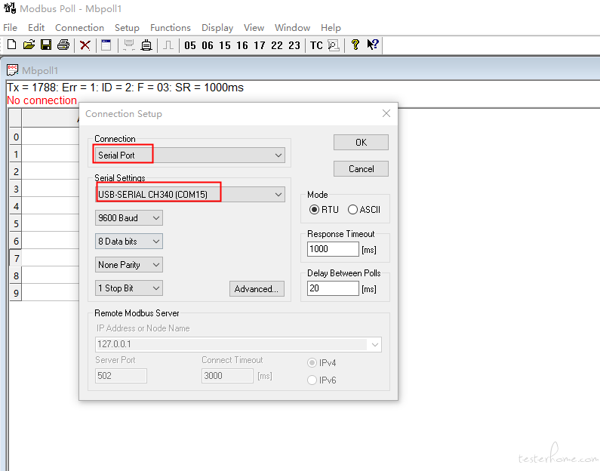
Task: Select ASCII mode radio button
Action: tap(352, 210)
